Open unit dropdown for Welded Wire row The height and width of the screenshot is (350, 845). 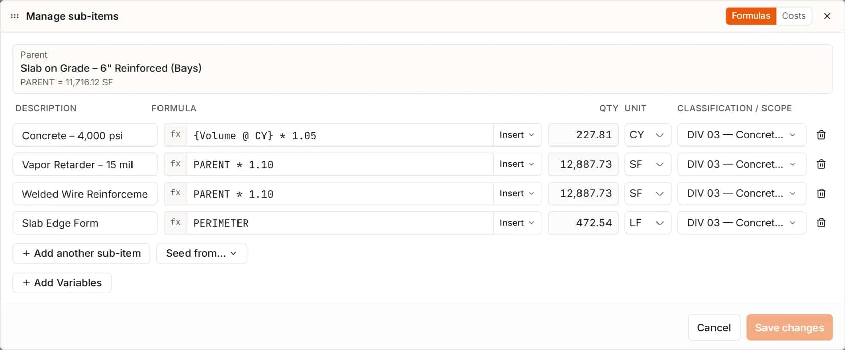click(x=647, y=193)
